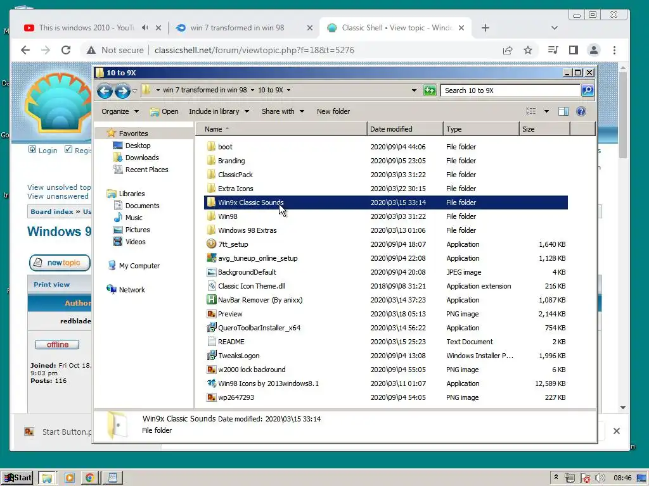Click the new topic button
Image resolution: width=649 pixels, height=486 pixels.
(x=60, y=263)
